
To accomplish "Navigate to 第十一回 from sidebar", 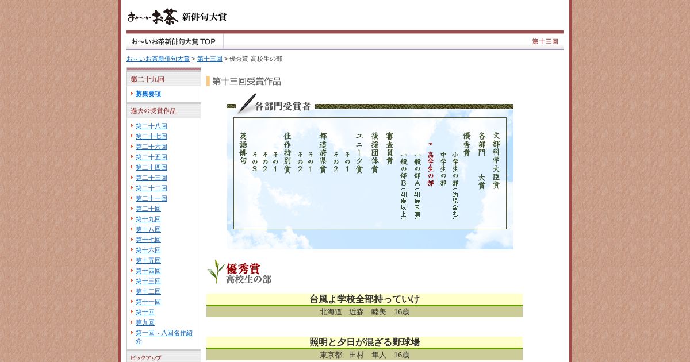I will pyautogui.click(x=148, y=302).
